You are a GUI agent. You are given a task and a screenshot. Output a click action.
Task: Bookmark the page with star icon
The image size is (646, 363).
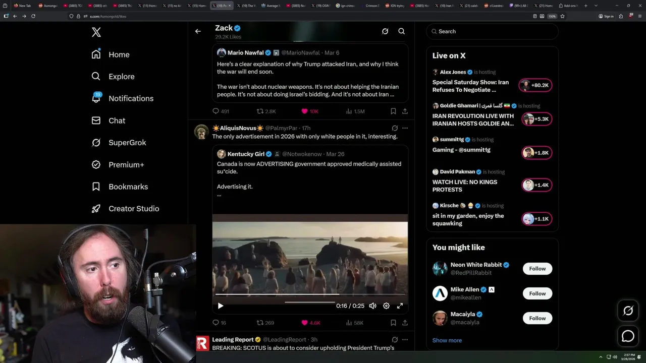(x=562, y=16)
